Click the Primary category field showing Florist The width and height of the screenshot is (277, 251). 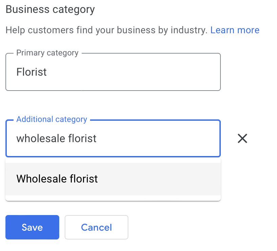click(113, 72)
